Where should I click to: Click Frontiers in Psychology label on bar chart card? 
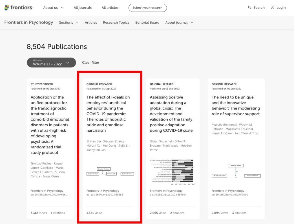pos(166,191)
